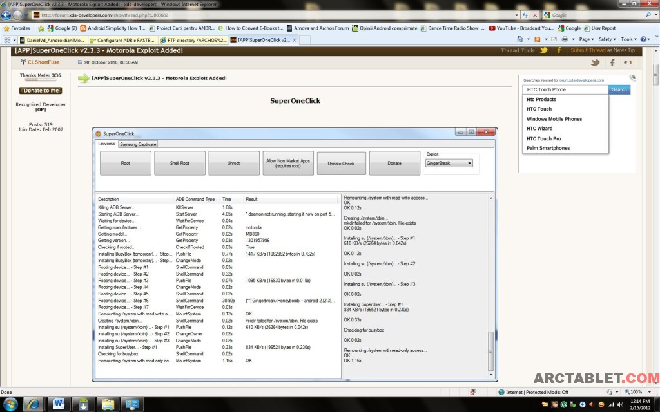Click the browser Forward arrow button

[17, 15]
